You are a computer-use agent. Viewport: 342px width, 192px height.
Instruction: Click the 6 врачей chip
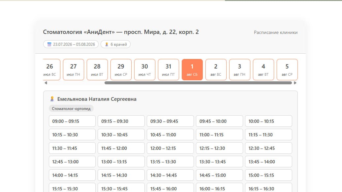pyautogui.click(x=116, y=44)
